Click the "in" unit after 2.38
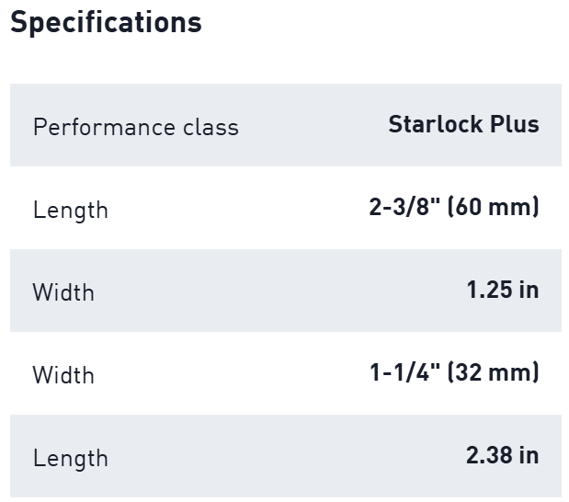Viewport: 569px width, 502px height. 528,455
